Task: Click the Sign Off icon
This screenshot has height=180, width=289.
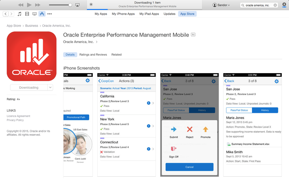Action: [174, 149]
